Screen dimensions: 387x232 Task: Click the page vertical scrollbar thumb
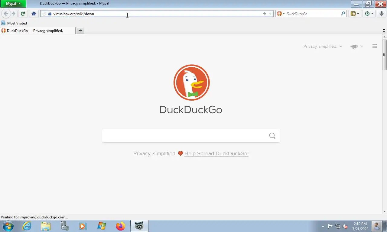tap(384, 55)
